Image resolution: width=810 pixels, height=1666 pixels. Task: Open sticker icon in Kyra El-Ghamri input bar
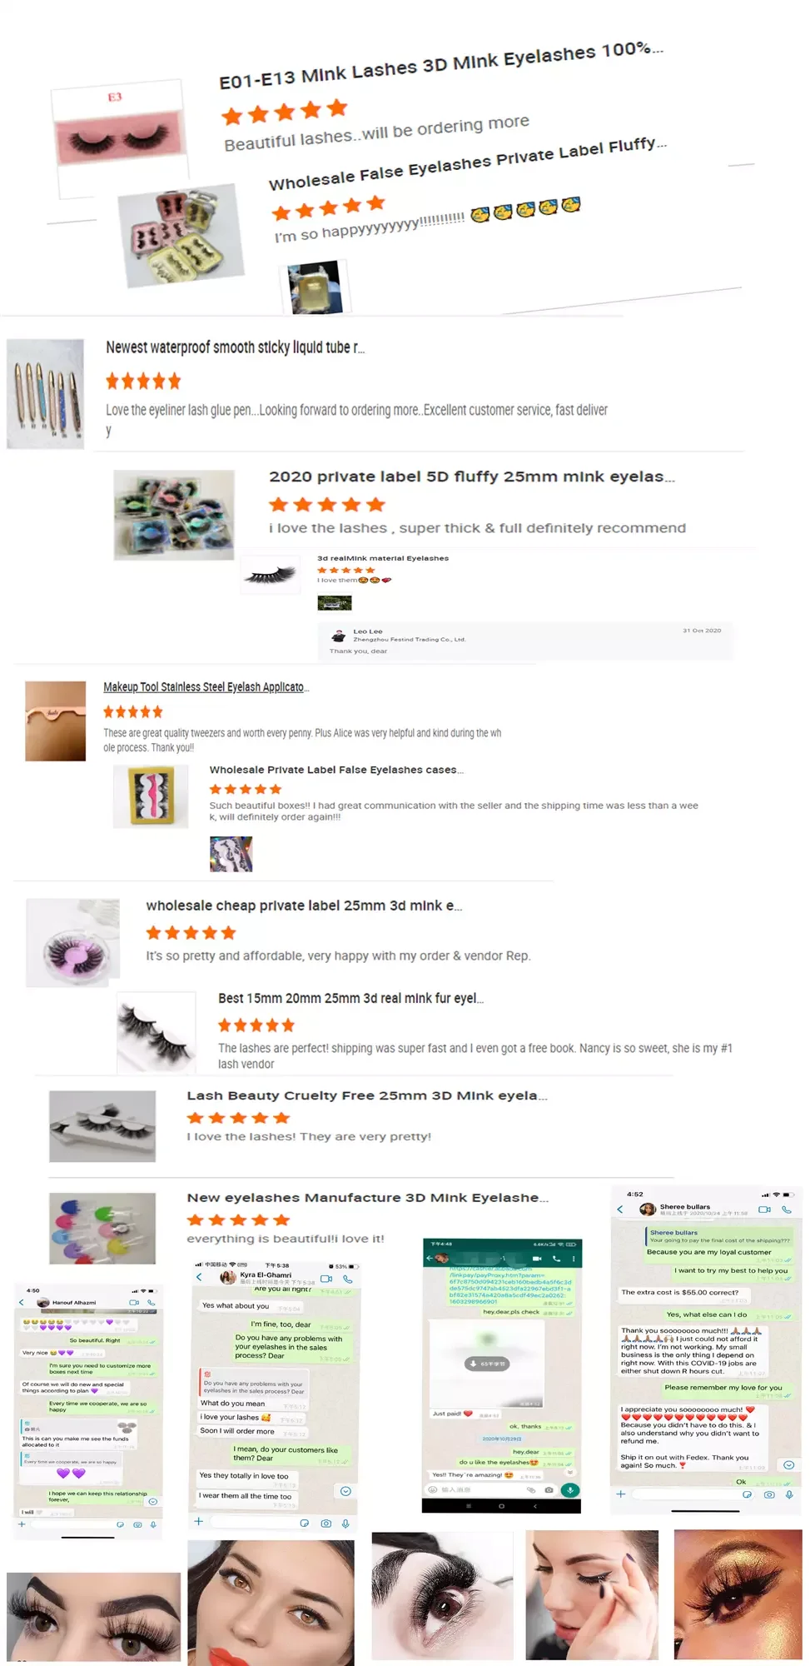click(304, 1523)
